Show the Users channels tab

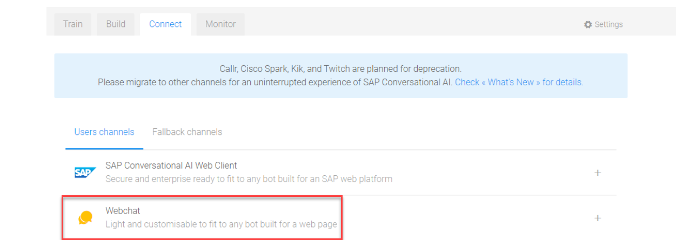(x=104, y=132)
